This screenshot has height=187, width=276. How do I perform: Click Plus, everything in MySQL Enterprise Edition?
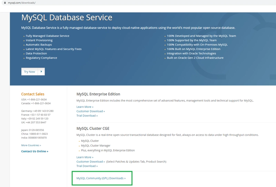point(108,150)
